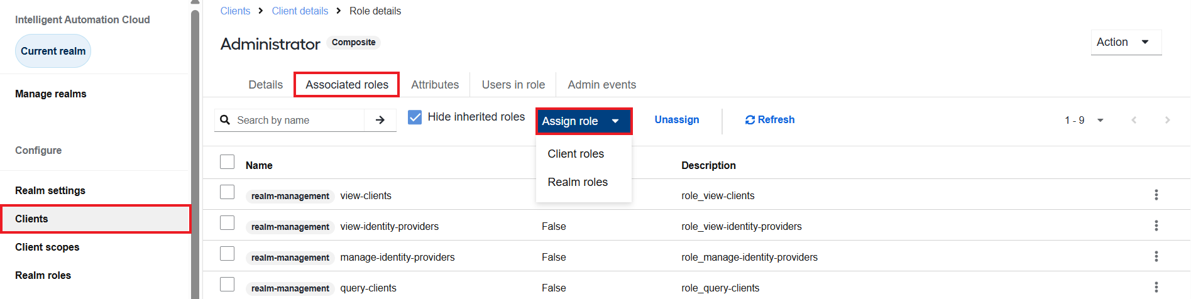1191x299 pixels.
Task: Toggle Hide inherited roles checkbox
Action: (415, 117)
